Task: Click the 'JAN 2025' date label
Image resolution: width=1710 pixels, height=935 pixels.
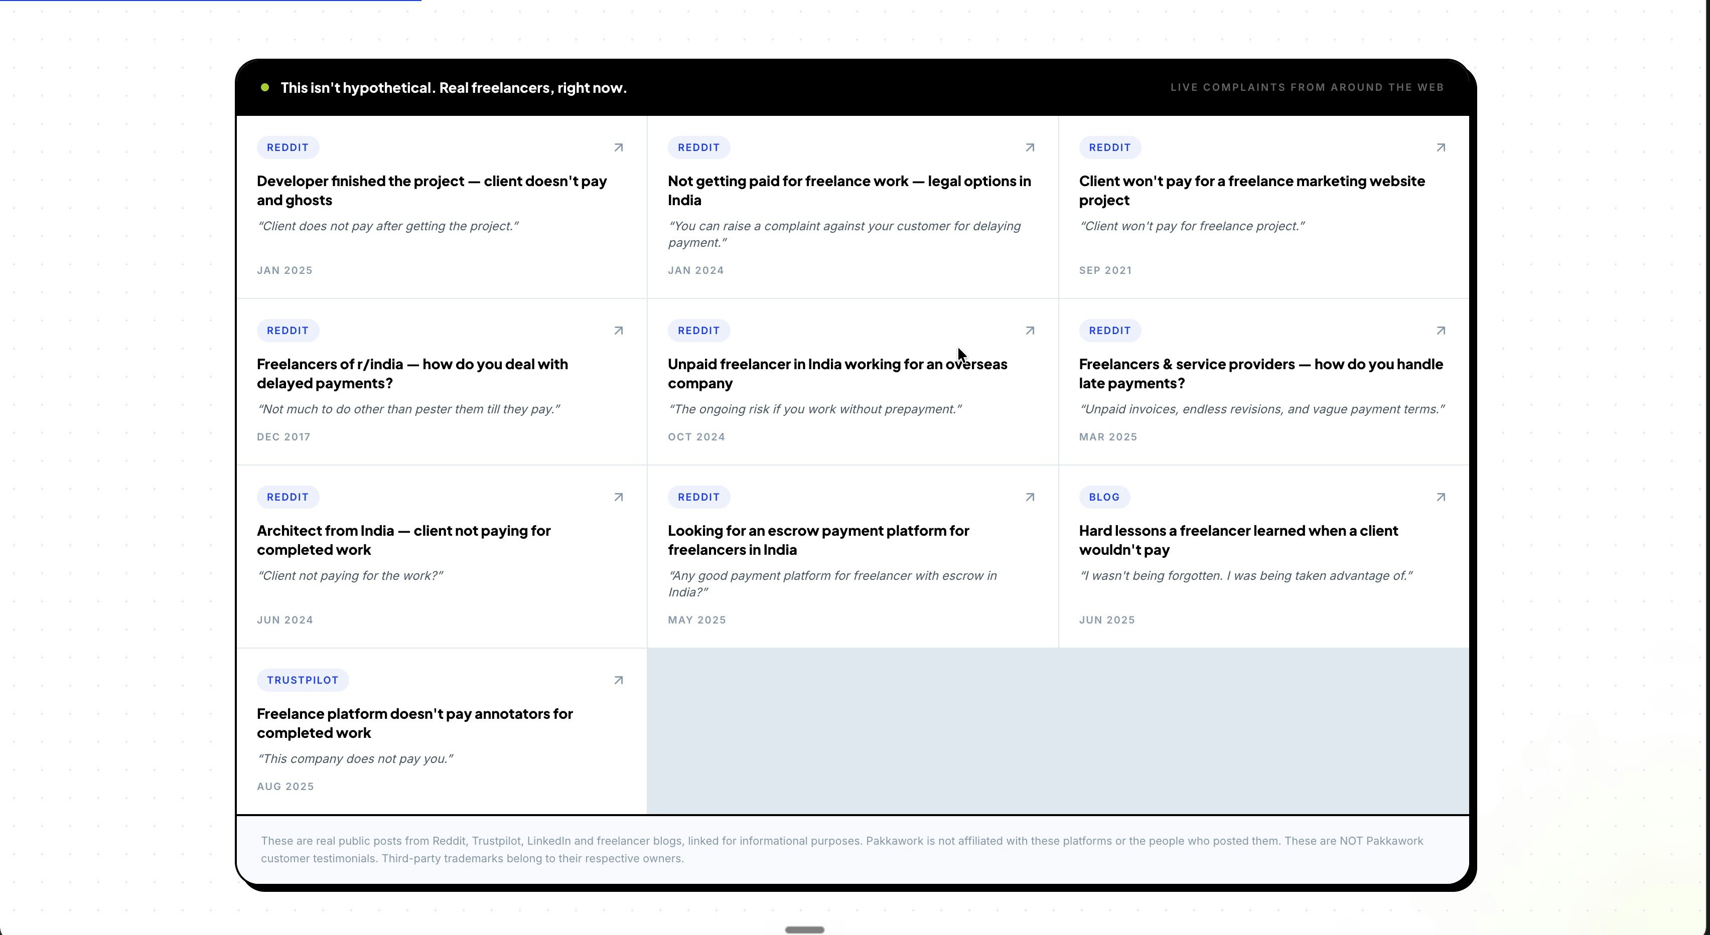Action: pyautogui.click(x=285, y=271)
